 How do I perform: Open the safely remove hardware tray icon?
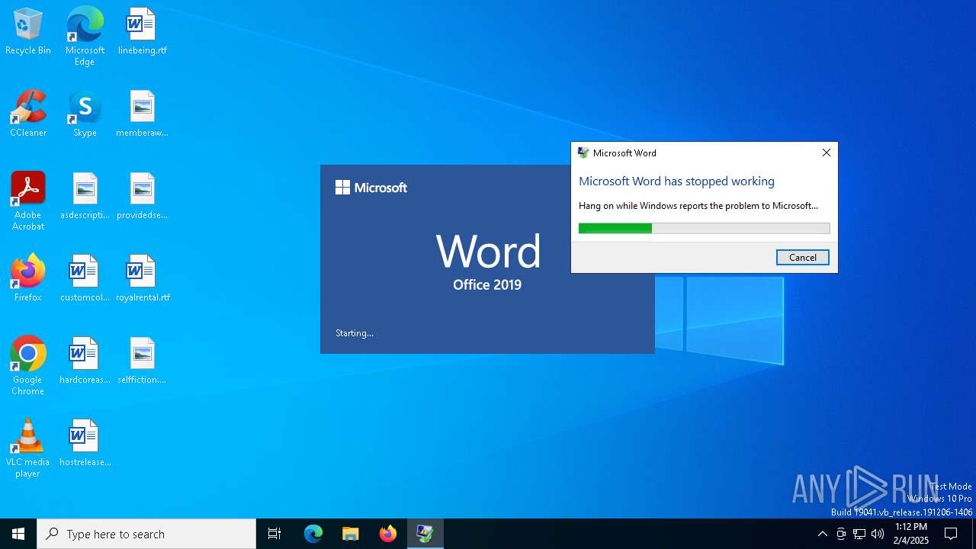(x=841, y=534)
